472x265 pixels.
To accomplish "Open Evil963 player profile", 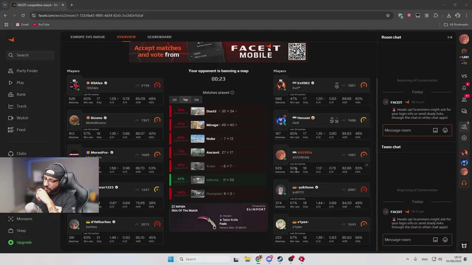I will pyautogui.click(x=303, y=83).
